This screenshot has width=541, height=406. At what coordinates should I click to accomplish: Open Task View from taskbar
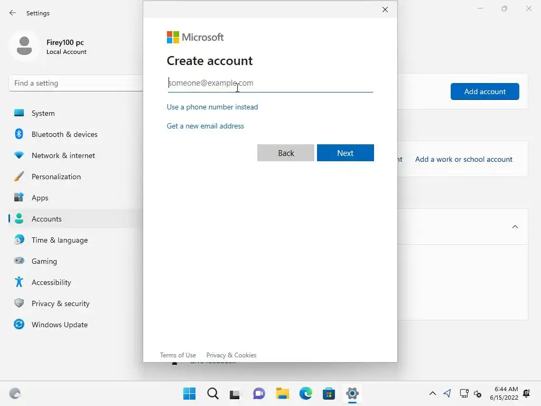235,394
